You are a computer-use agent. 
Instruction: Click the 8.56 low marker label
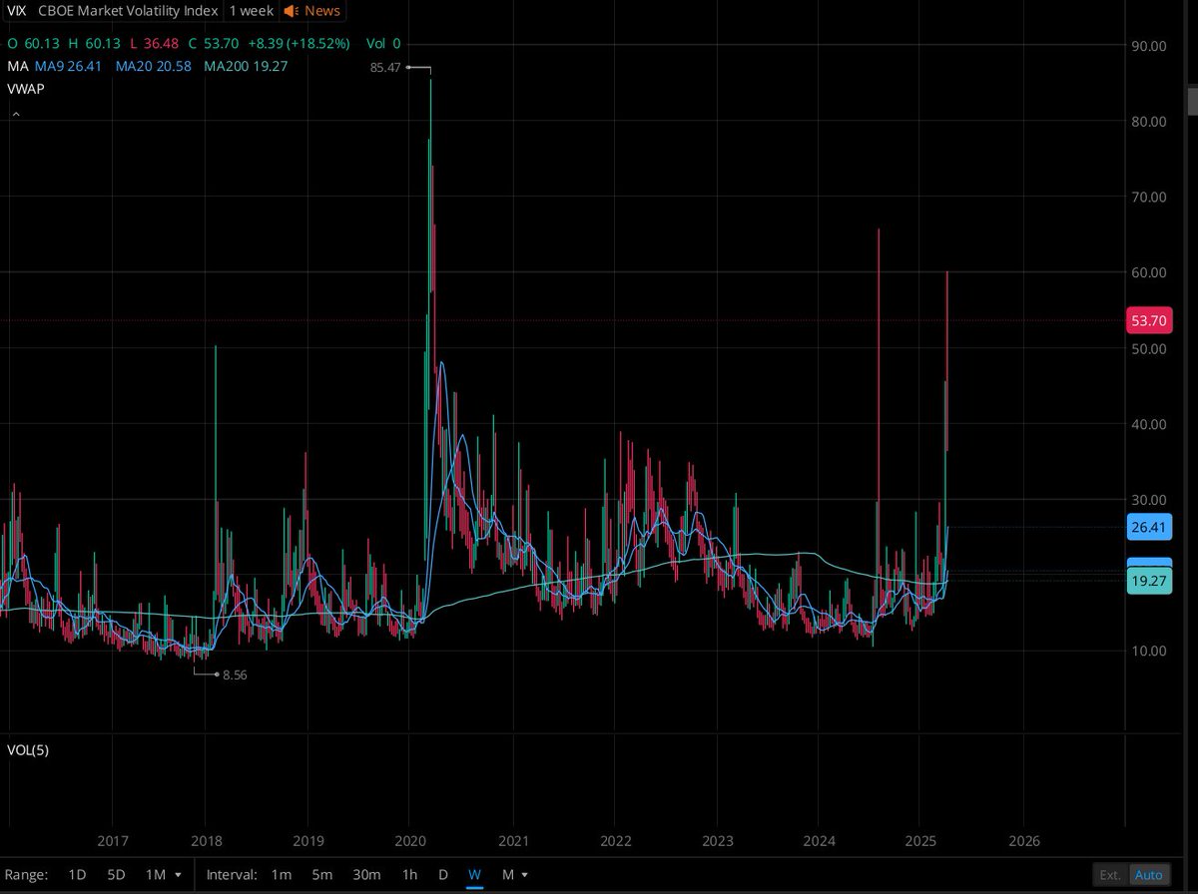coord(235,674)
